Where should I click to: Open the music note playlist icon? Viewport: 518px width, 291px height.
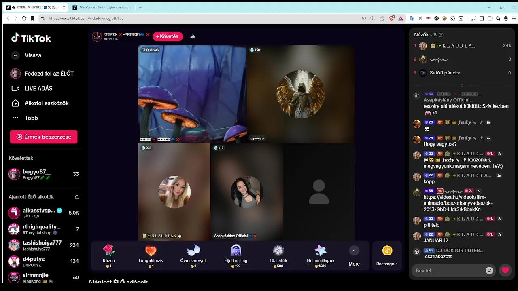[x=473, y=18]
